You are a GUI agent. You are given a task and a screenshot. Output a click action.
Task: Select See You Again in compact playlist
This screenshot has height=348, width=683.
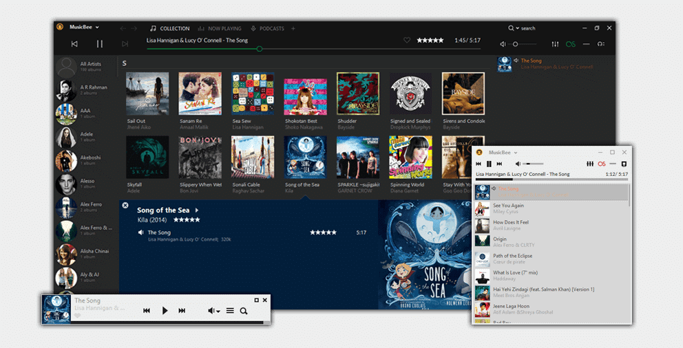click(551, 209)
